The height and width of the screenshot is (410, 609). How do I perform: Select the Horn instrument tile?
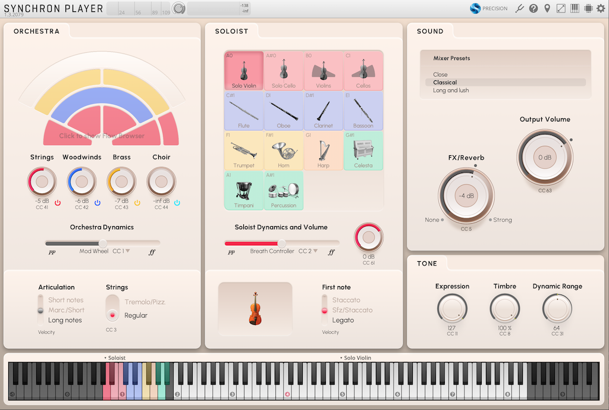coord(284,151)
